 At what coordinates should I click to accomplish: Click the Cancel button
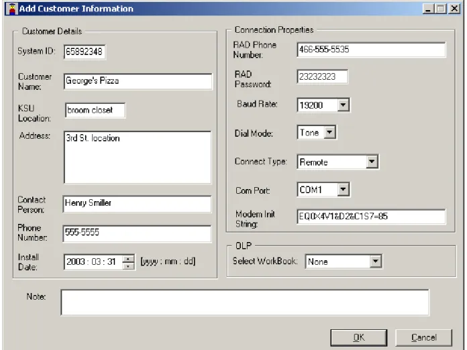tap(423, 337)
